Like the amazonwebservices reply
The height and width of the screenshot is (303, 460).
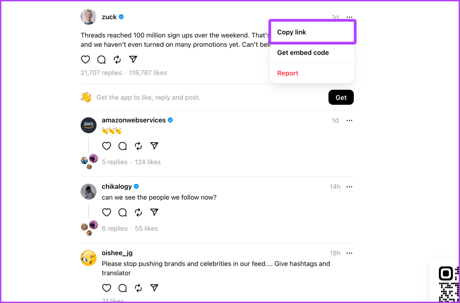(106, 146)
